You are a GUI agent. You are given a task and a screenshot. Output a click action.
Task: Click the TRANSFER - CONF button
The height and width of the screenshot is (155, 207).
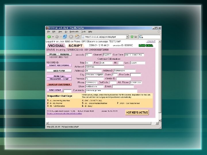coord(59,79)
